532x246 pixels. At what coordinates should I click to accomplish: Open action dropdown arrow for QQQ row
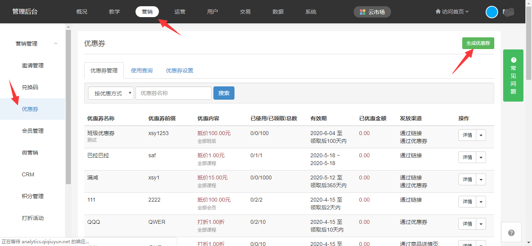481,224
